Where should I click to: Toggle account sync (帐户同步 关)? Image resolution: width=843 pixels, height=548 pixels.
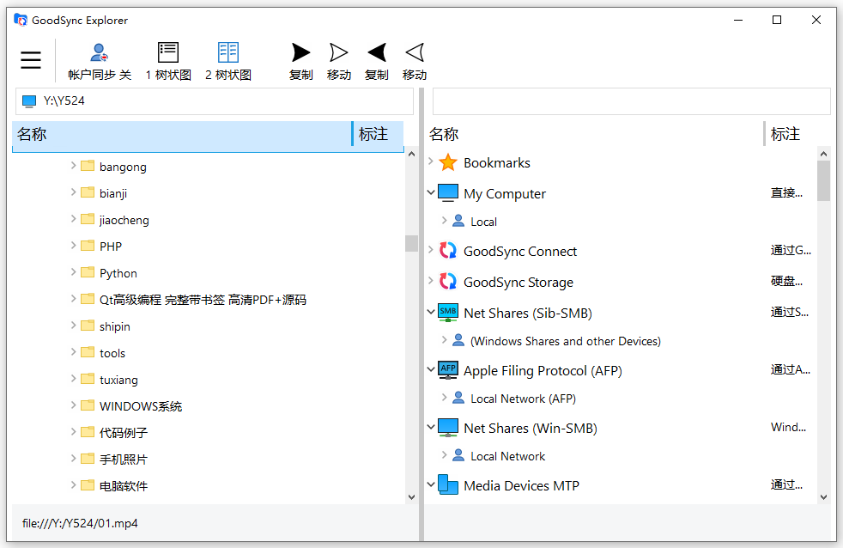[x=100, y=62]
